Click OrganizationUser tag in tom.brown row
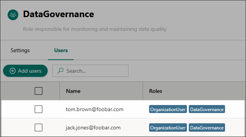This screenshot has height=137, width=246. click(x=168, y=109)
